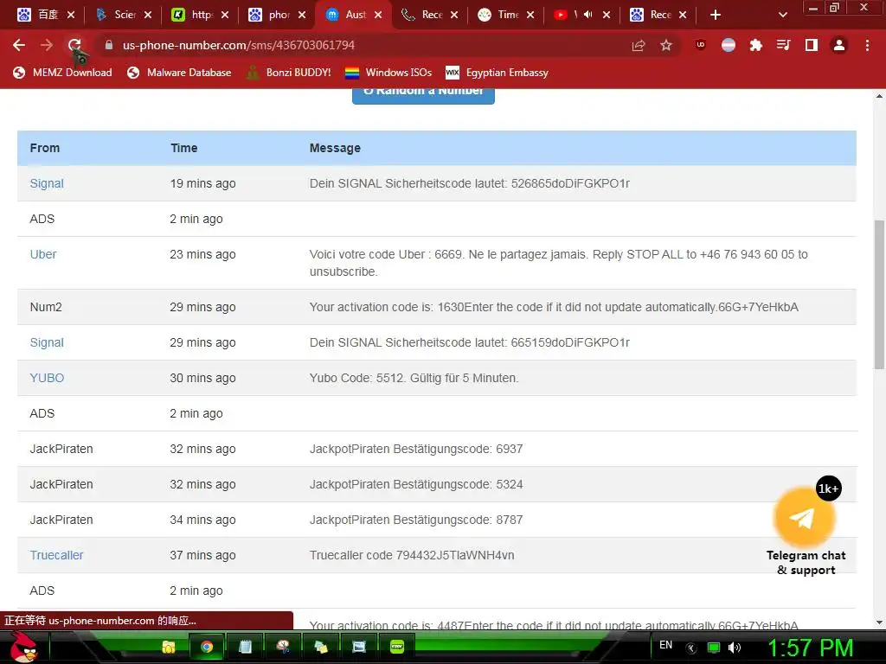Click the Time column header
This screenshot has height=664, width=886.
(184, 148)
